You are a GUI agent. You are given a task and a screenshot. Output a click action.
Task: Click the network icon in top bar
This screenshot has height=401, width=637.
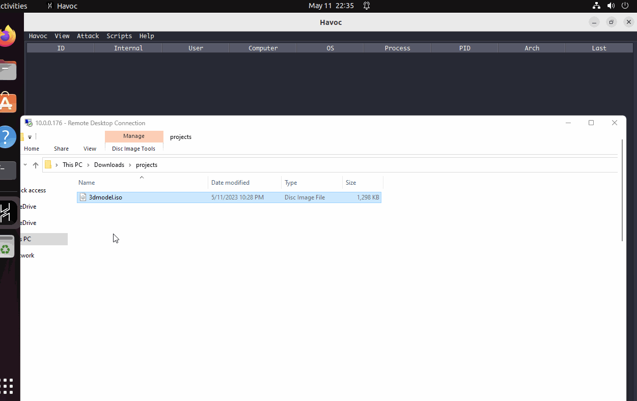[x=596, y=6]
